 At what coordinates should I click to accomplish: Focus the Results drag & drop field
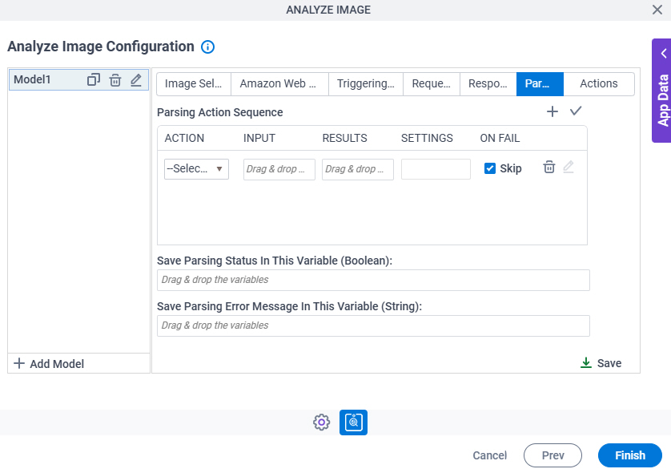coord(358,169)
